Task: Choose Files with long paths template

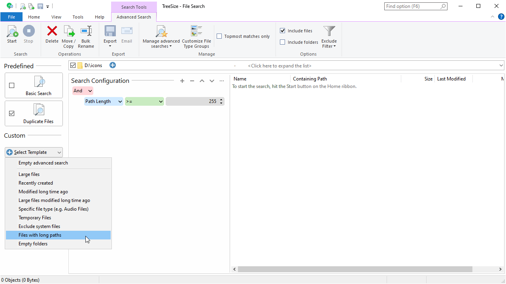Action: (x=40, y=235)
